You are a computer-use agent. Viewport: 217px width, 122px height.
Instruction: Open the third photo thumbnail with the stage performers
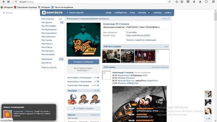[x=145, y=56]
